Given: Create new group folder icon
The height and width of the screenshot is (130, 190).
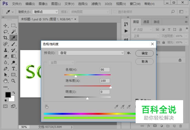Looking at the screenshot, I should click(x=168, y=126).
